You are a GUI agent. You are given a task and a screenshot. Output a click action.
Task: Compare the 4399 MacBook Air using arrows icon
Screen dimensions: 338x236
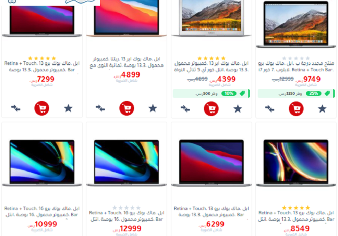pos(185,109)
